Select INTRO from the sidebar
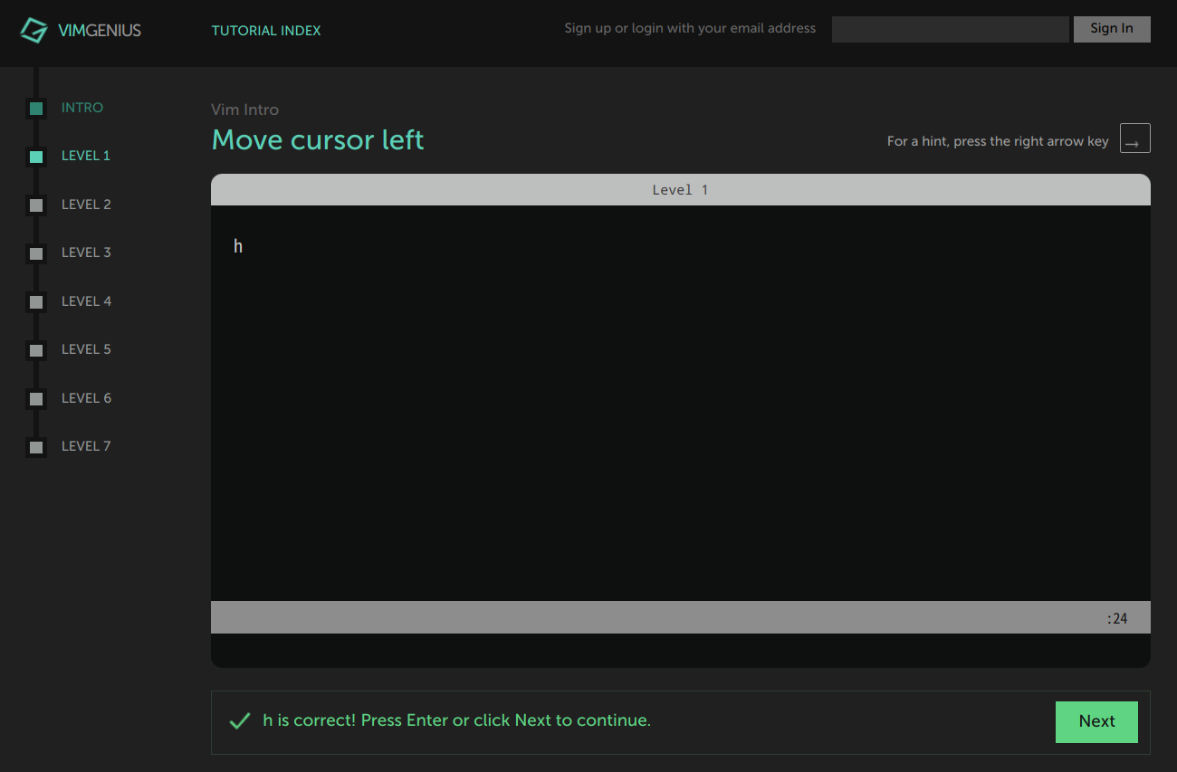 tap(82, 107)
